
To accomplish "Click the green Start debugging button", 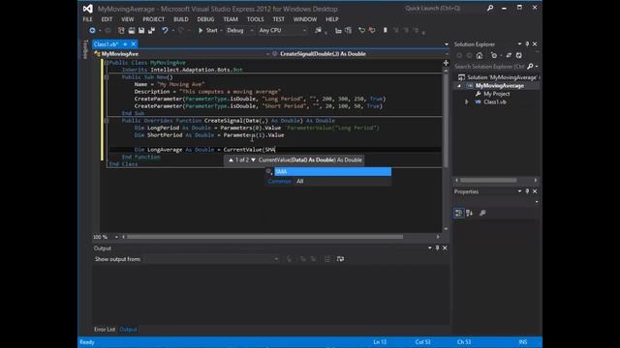I will coord(208,30).
